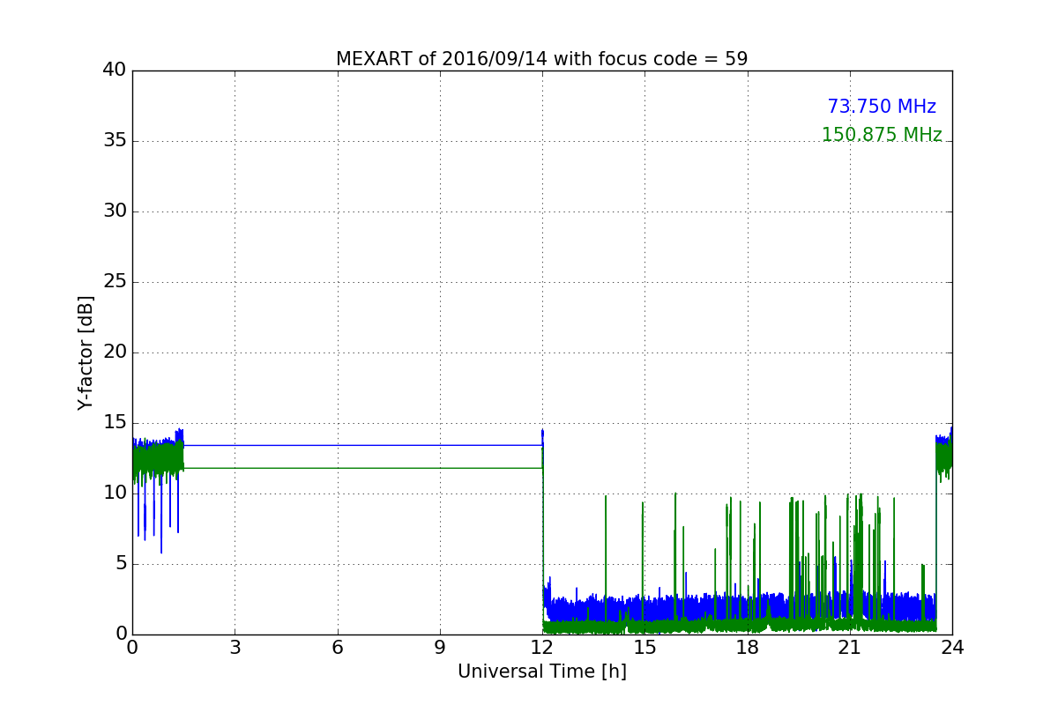Click the x-axis tick label '24'
Viewport: 1058px width, 705px height.
point(952,648)
